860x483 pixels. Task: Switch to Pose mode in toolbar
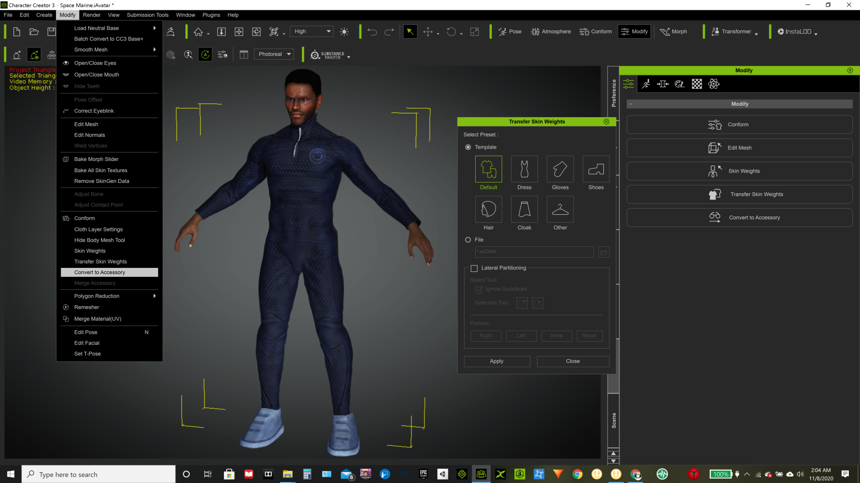tap(510, 32)
